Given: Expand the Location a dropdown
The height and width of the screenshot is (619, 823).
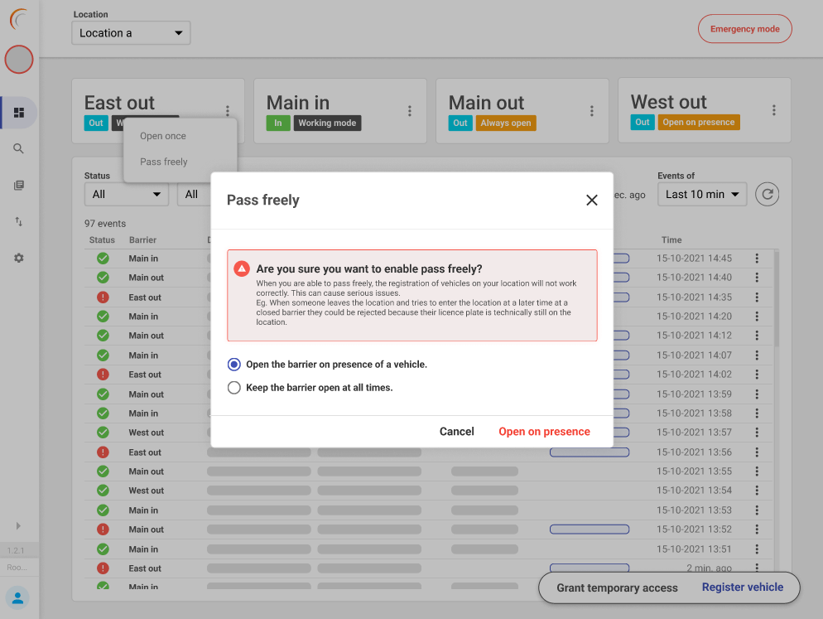Looking at the screenshot, I should (x=131, y=33).
